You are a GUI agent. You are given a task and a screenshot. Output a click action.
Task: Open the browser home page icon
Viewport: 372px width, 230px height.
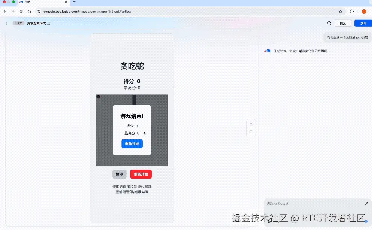(29, 11)
